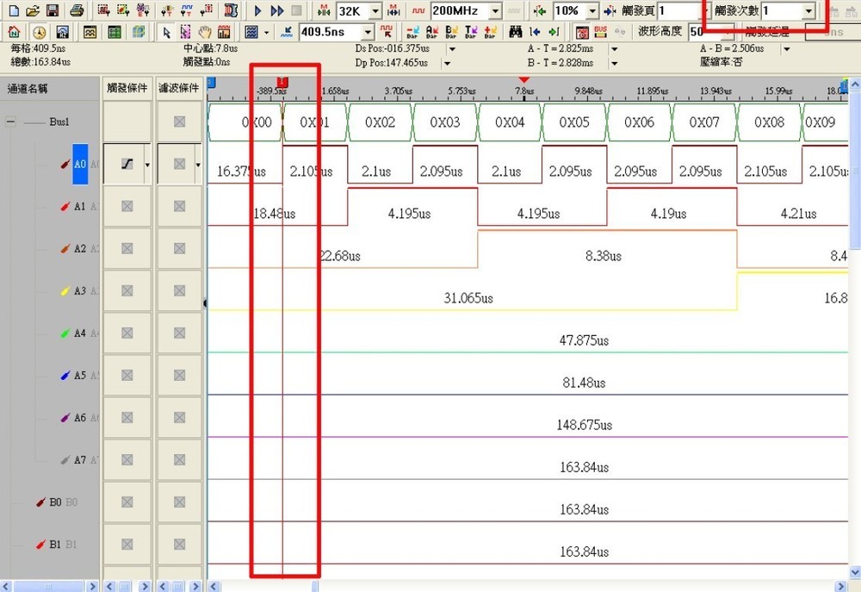Open A0 trigger condition edge dropdown arrow
Screen dimensions: 861x592
[147, 165]
